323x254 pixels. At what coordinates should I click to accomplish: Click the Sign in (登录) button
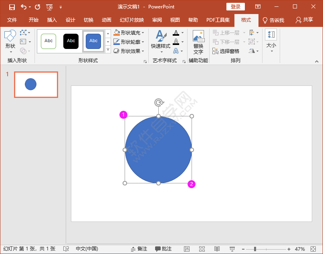click(235, 7)
